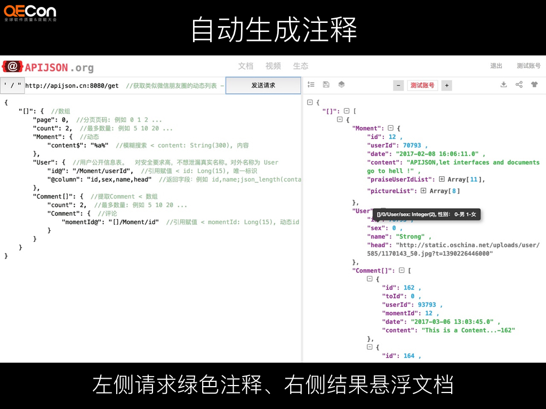
Task: Click the t-shirt theme icon in the toolbar
Action: [534, 84]
